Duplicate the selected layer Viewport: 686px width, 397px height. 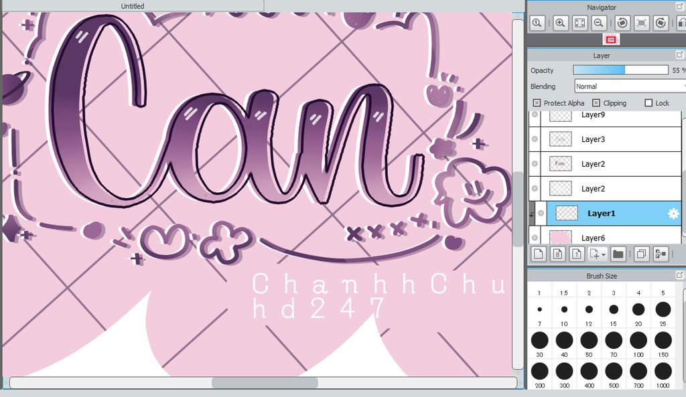(x=641, y=254)
